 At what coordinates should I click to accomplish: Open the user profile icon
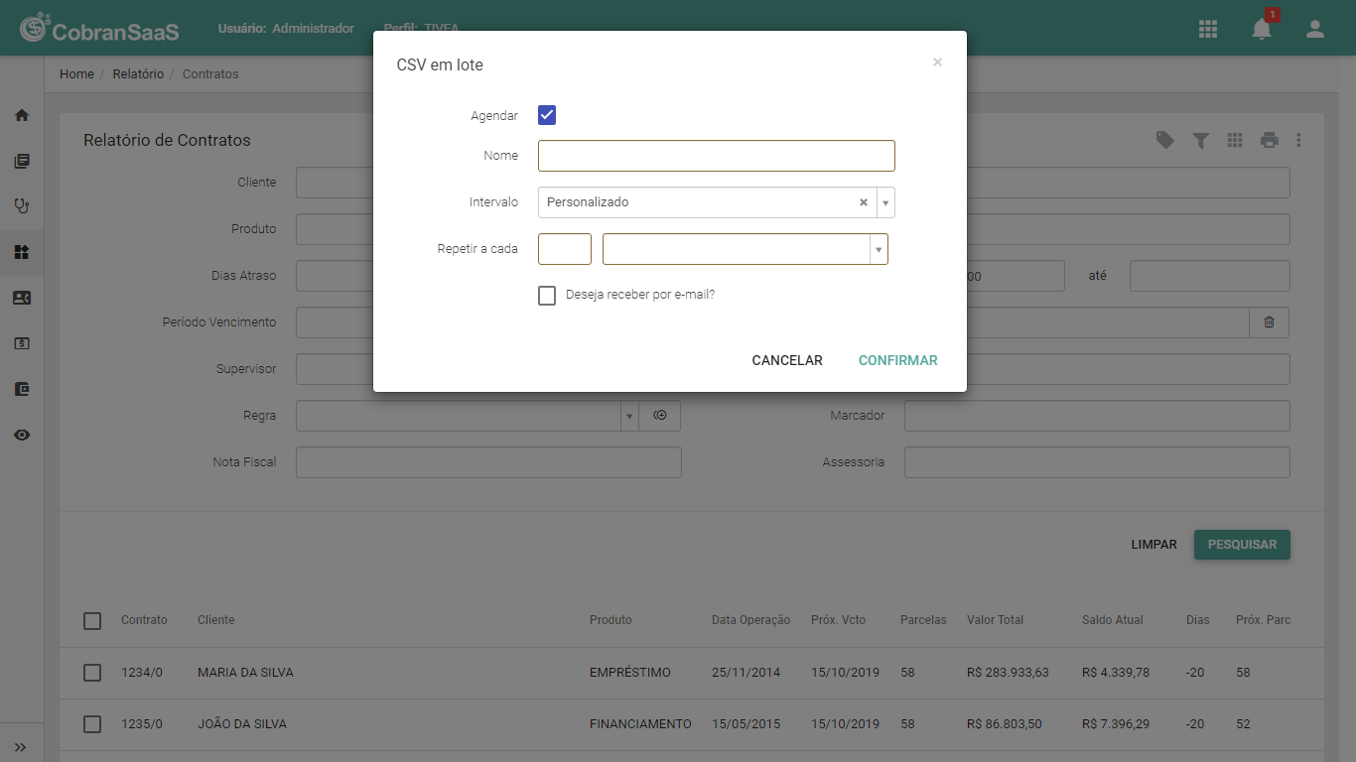pyautogui.click(x=1315, y=29)
